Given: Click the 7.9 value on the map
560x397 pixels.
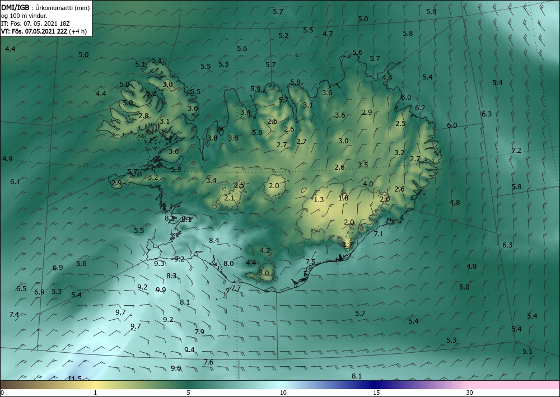Looking at the screenshot, I should pyautogui.click(x=199, y=331).
